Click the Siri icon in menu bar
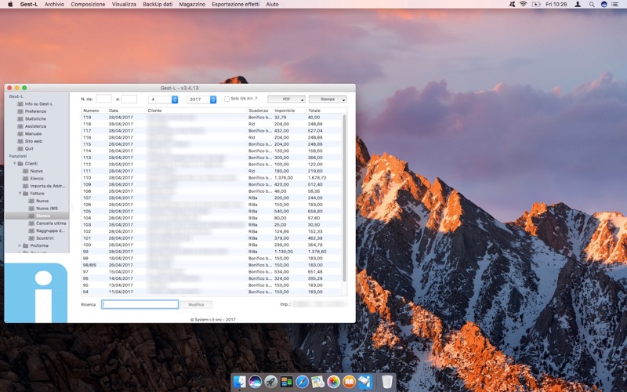Screen dimensions: 627x392 [x=603, y=4]
